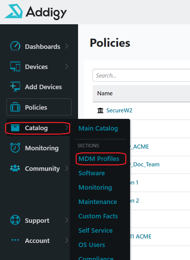This screenshot has height=260, width=190.
Task: Open Devices in the sidebar
Action: click(39, 67)
